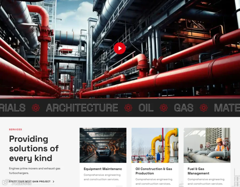Image resolution: width=240 pixels, height=187 pixels.
Task: Click the red SERVICES label
Action: 15,129
